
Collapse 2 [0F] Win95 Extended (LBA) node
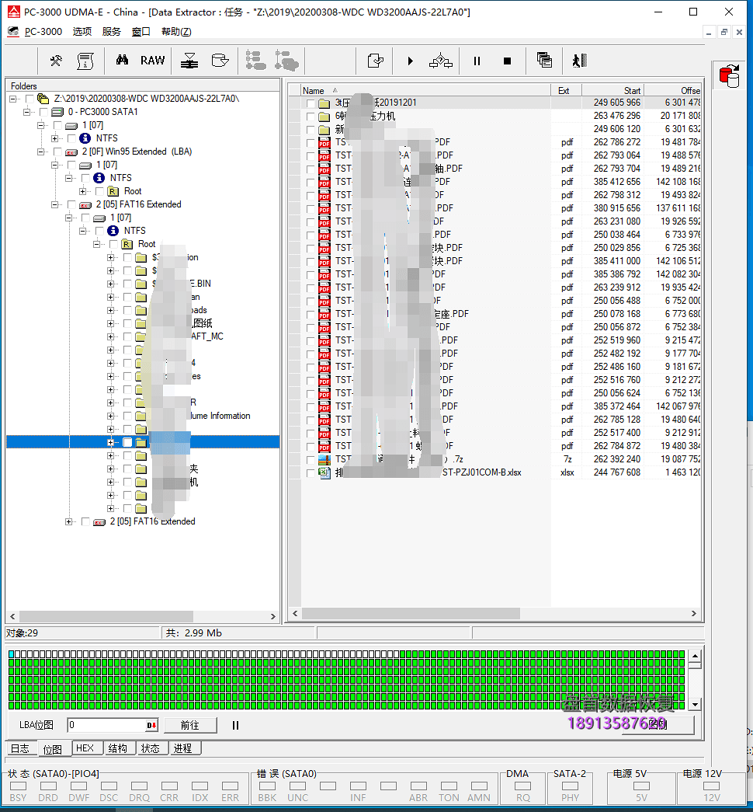(x=41, y=152)
